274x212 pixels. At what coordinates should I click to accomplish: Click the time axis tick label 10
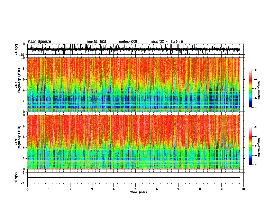[x=243, y=189]
